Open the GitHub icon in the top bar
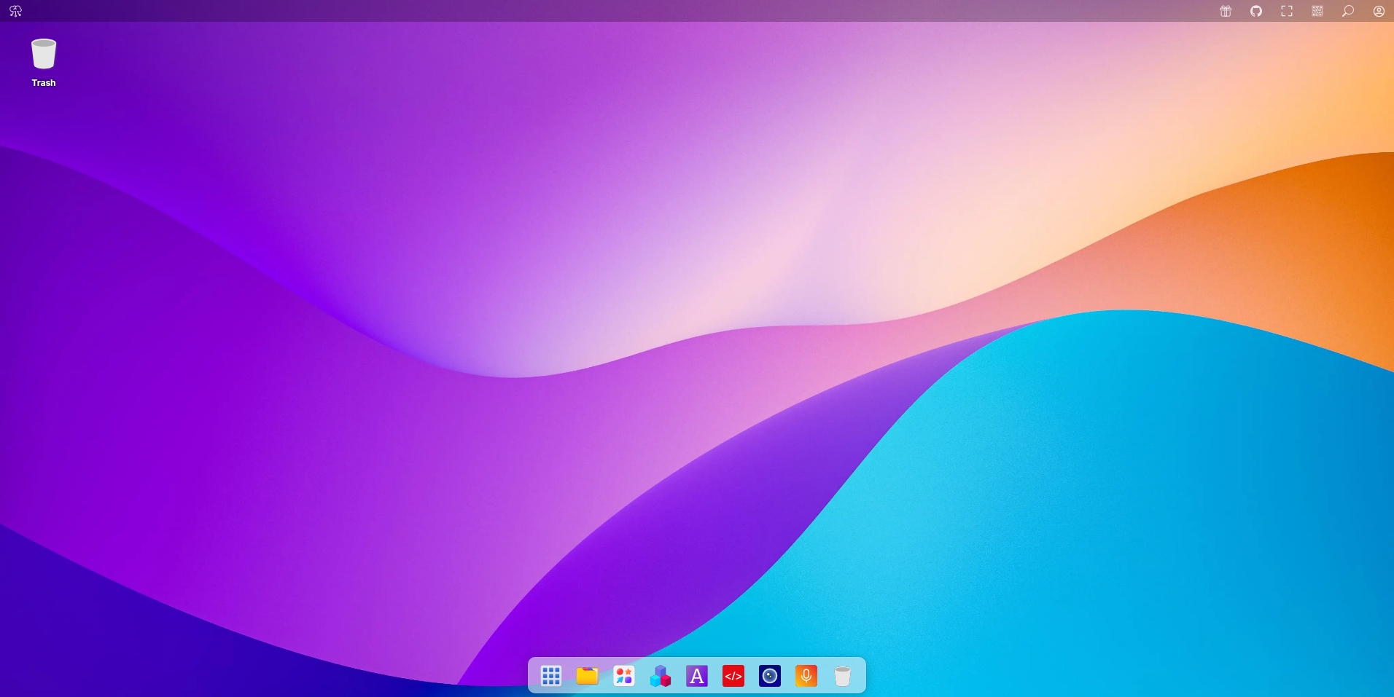 coord(1256,11)
